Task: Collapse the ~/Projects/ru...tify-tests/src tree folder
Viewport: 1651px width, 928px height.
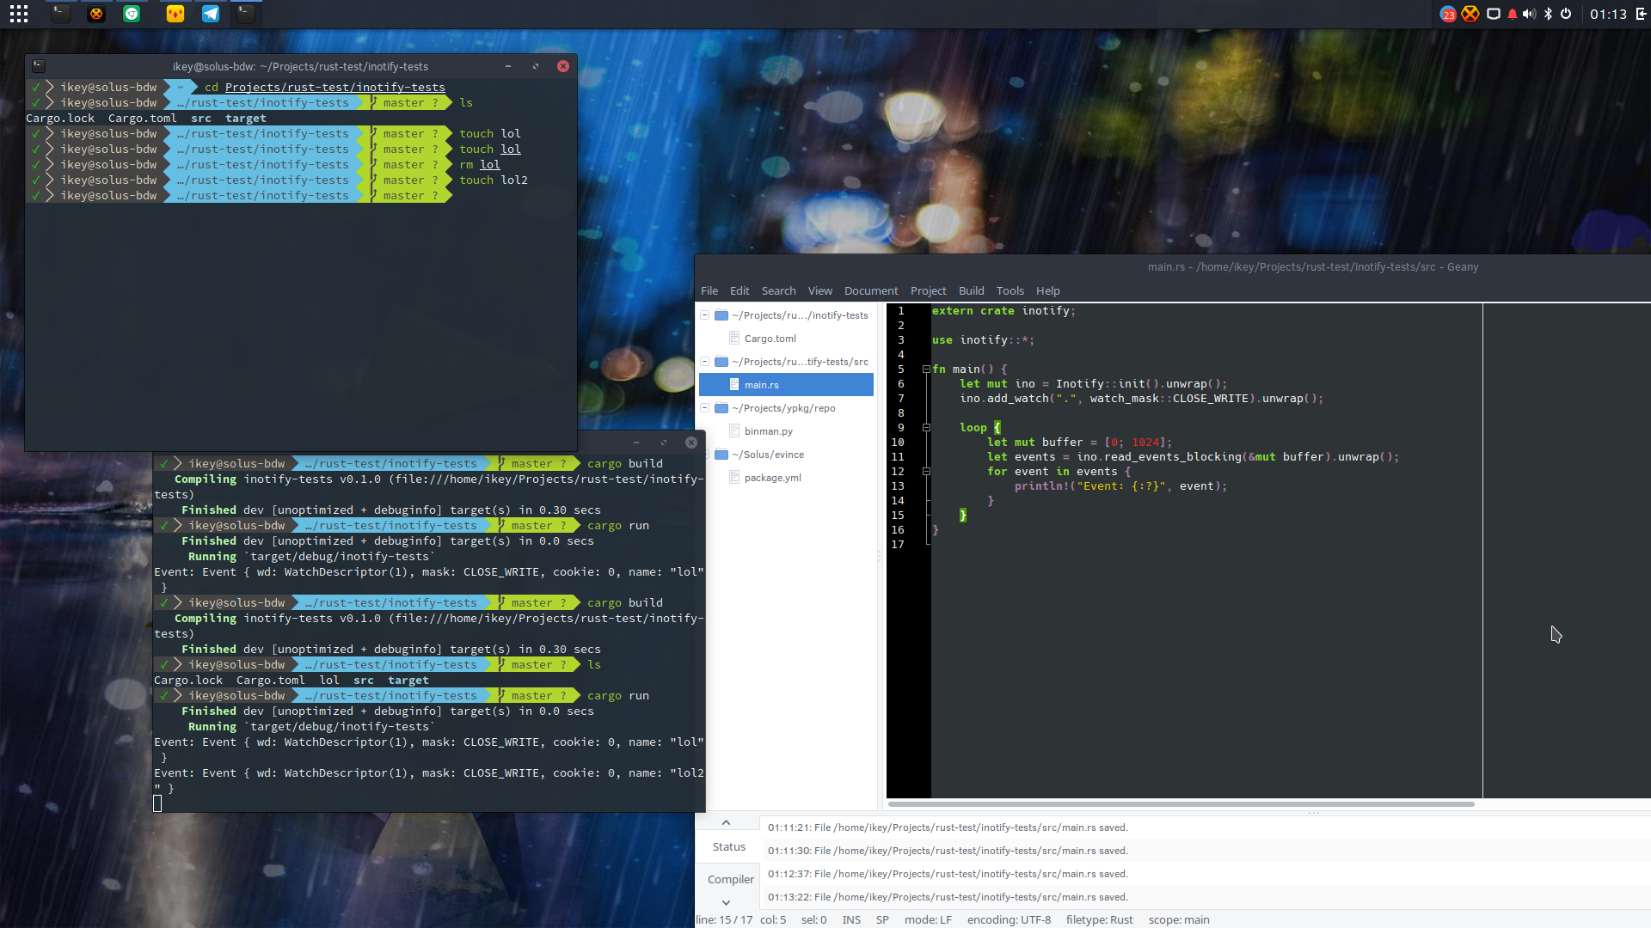Action: click(x=705, y=362)
